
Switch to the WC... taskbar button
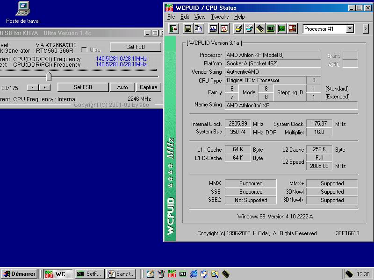(x=58, y=274)
